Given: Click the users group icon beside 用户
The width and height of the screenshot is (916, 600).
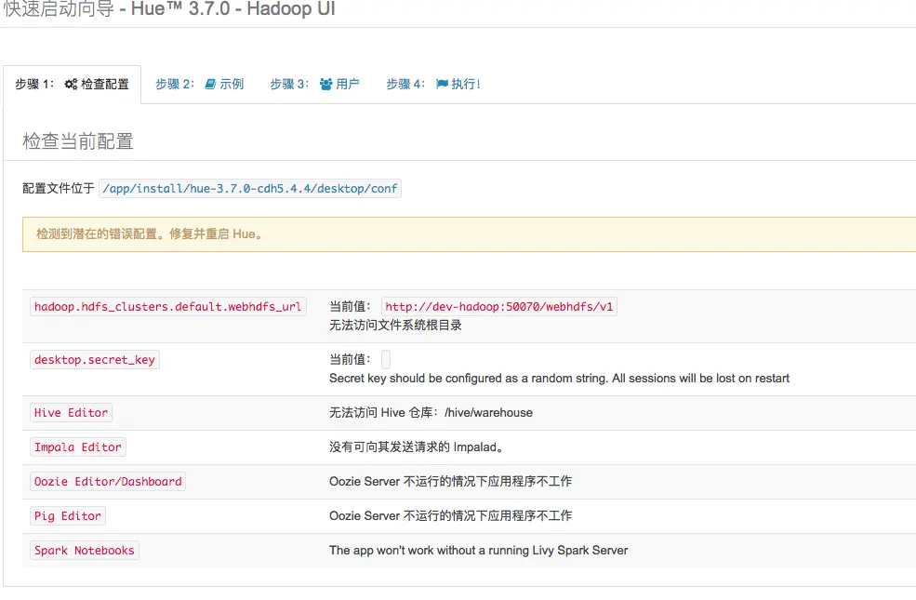Looking at the screenshot, I should click(326, 84).
